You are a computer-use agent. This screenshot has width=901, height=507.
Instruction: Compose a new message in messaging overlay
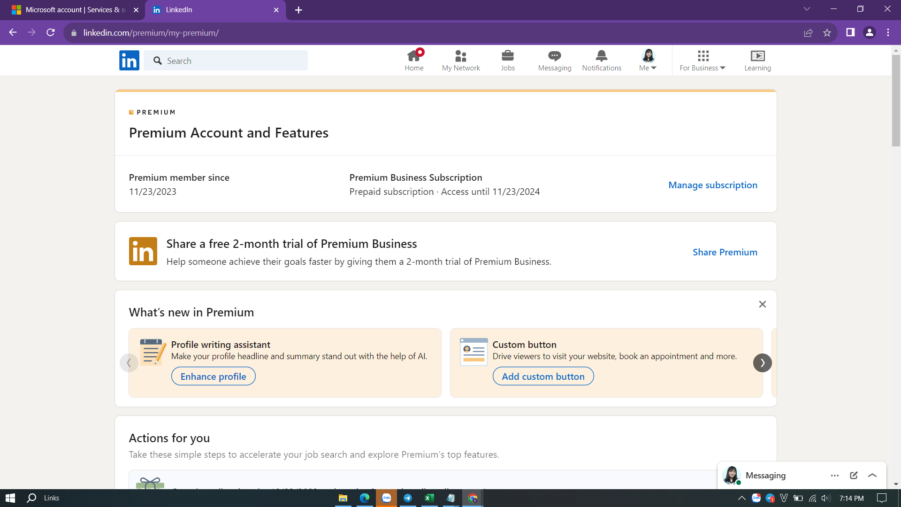(854, 476)
